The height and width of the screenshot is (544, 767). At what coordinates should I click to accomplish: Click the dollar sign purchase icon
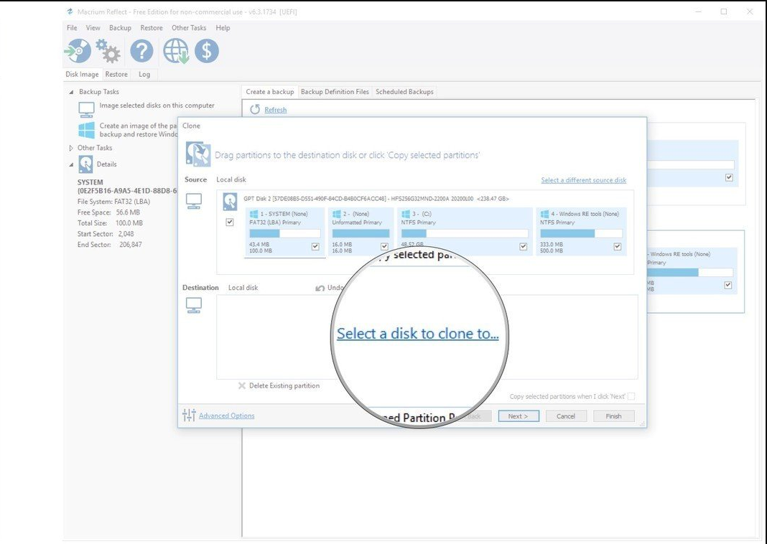(x=207, y=51)
